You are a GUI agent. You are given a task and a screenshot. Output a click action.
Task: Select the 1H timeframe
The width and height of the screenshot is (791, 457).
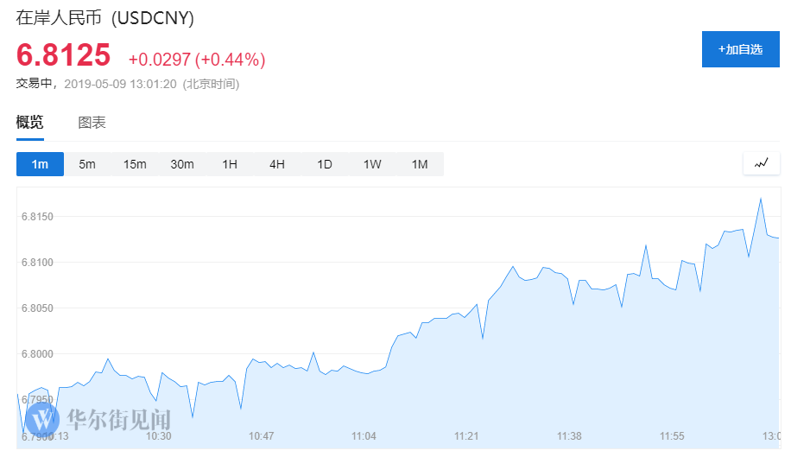(x=230, y=164)
